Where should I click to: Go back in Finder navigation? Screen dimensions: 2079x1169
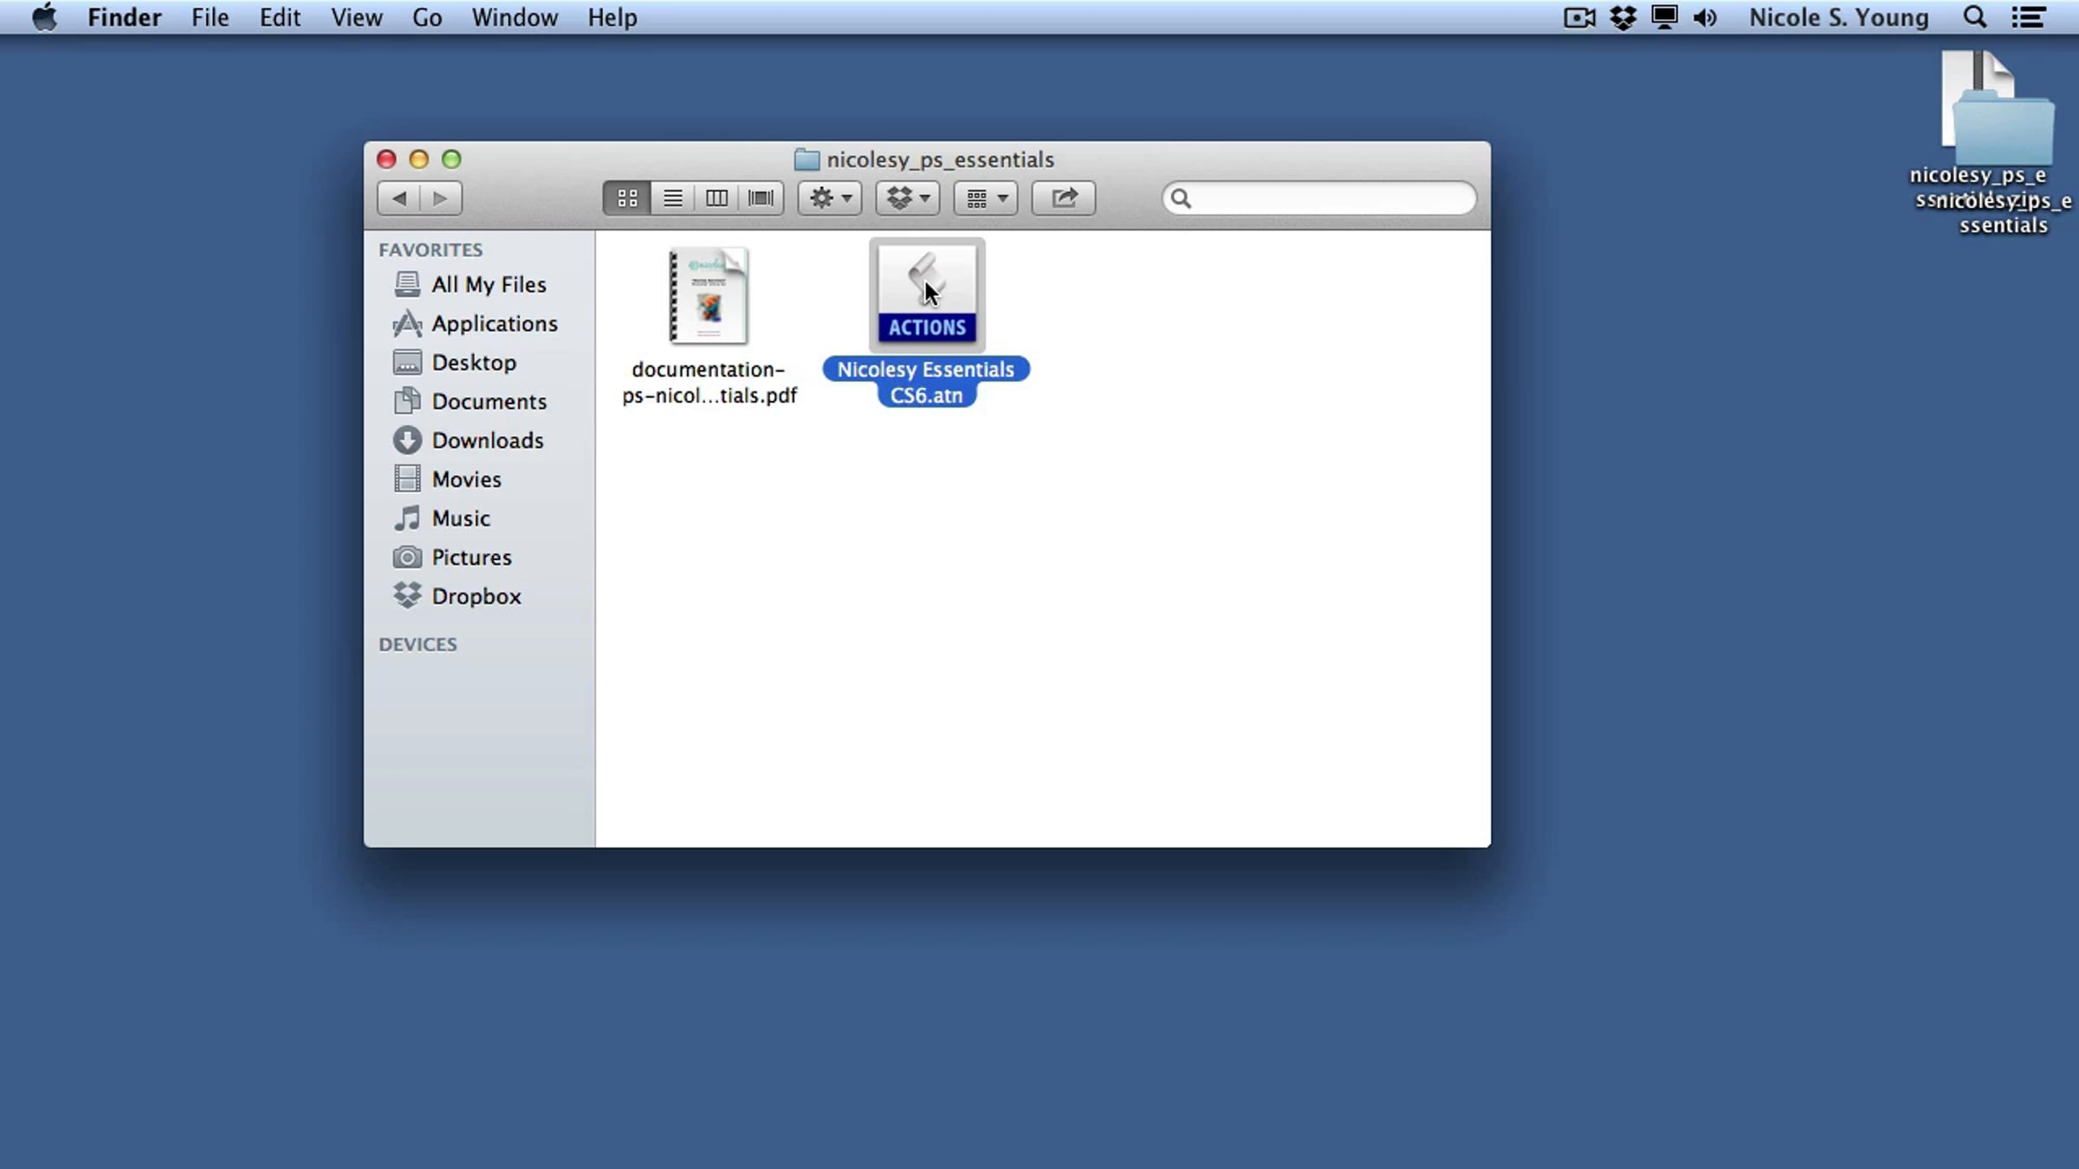398,198
